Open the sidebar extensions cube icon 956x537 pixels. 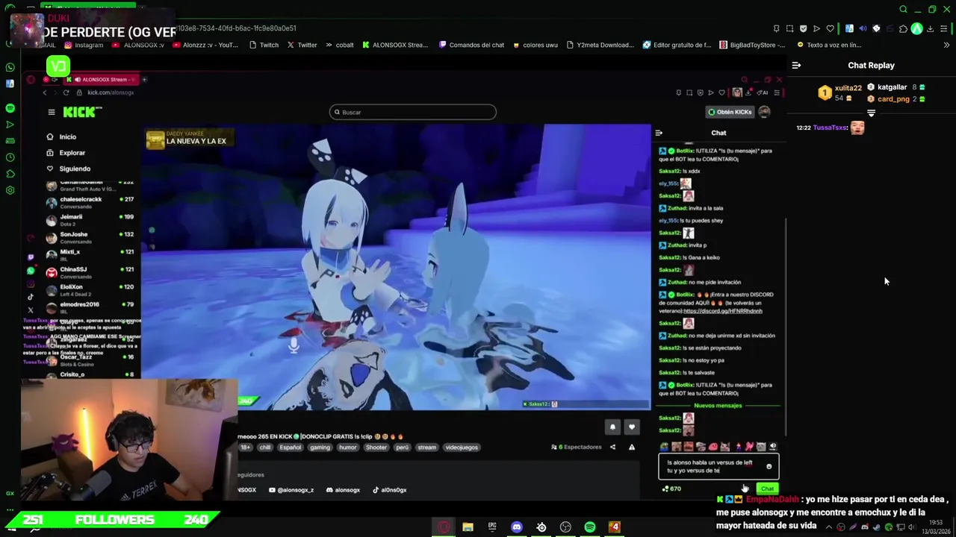10,174
